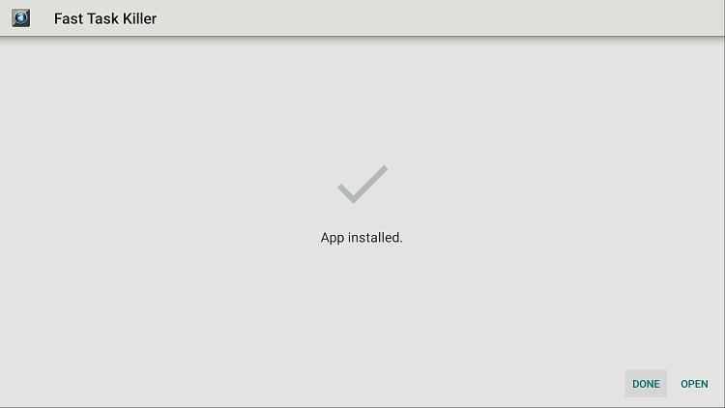This screenshot has width=725, height=408.
Task: Dismiss the installer with DONE
Action: tap(646, 384)
